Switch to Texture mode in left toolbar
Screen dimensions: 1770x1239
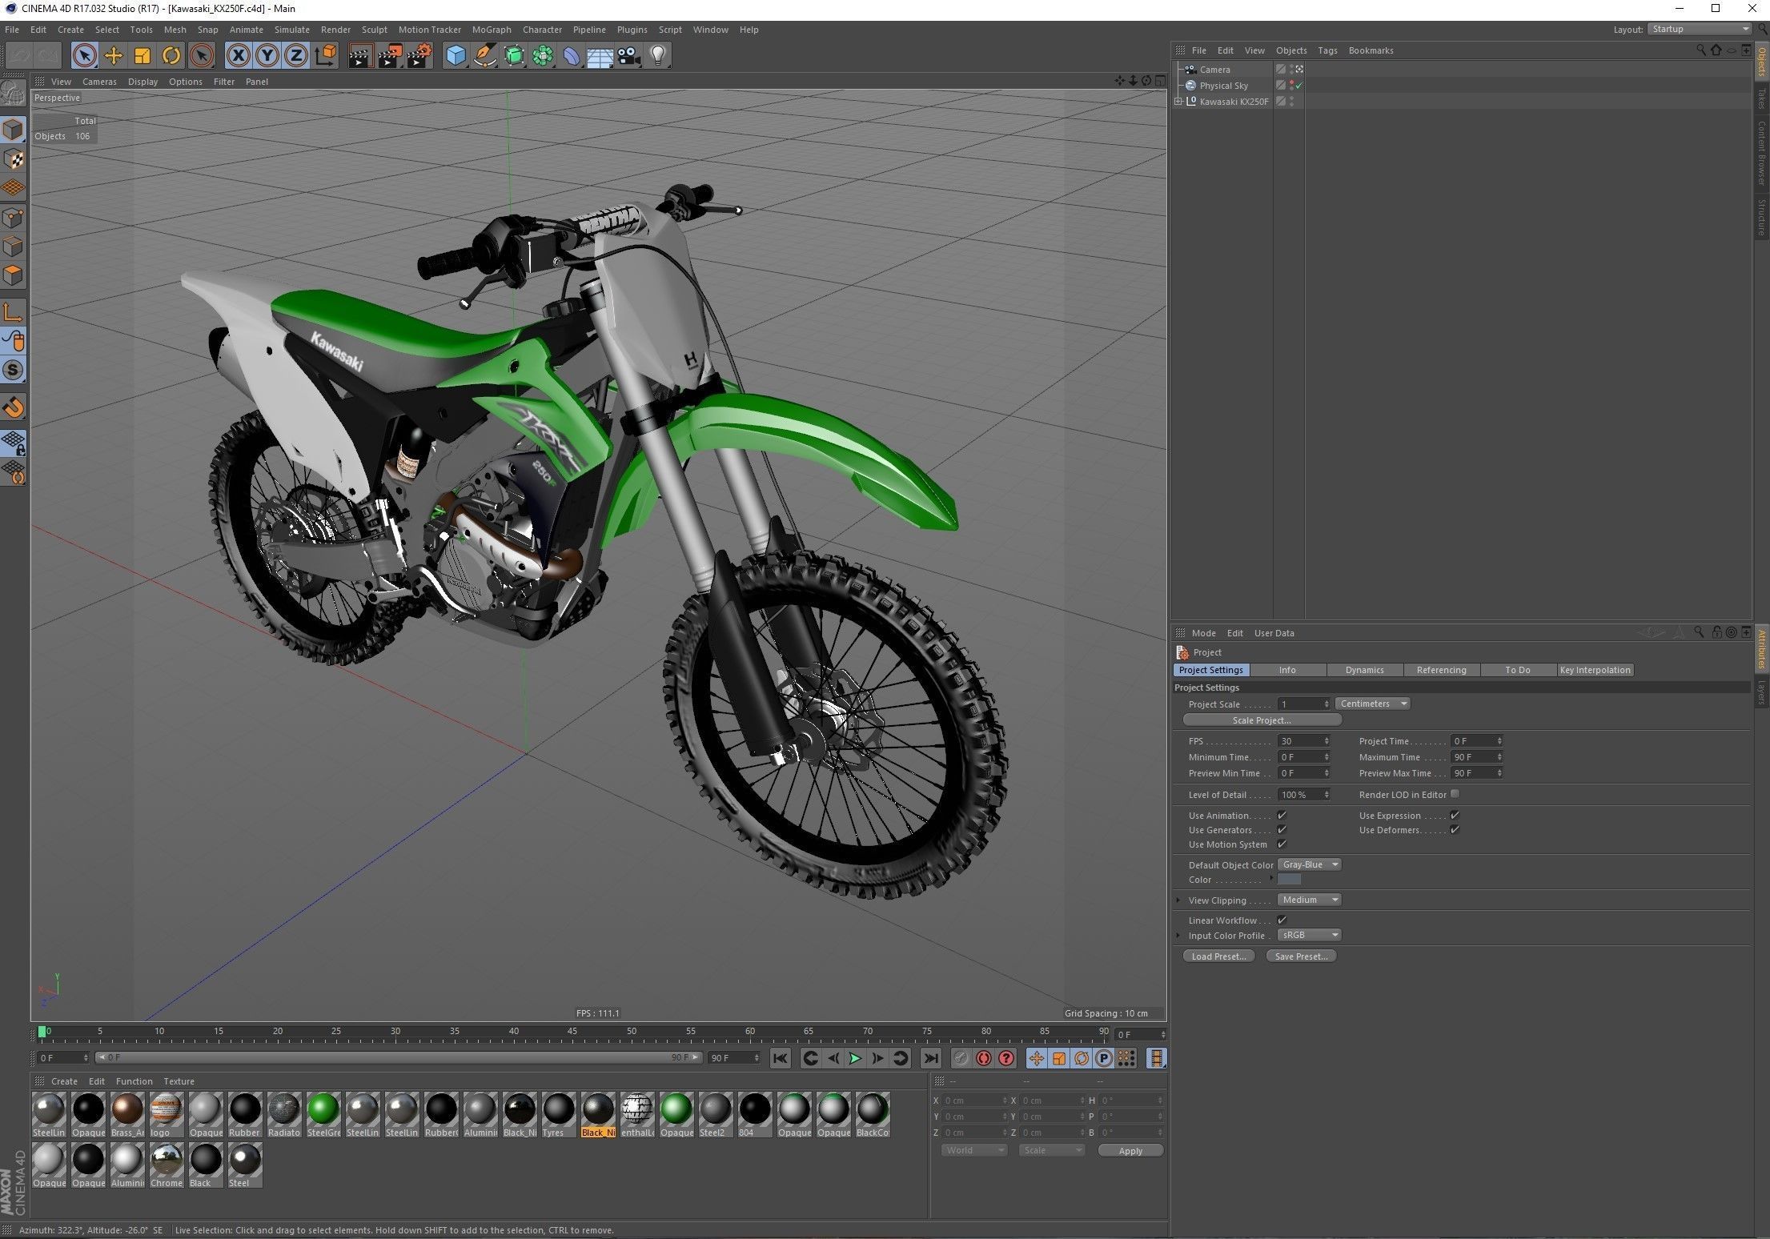(x=14, y=159)
